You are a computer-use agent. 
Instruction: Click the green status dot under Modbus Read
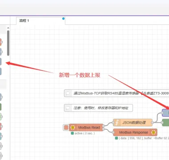pos(72,133)
